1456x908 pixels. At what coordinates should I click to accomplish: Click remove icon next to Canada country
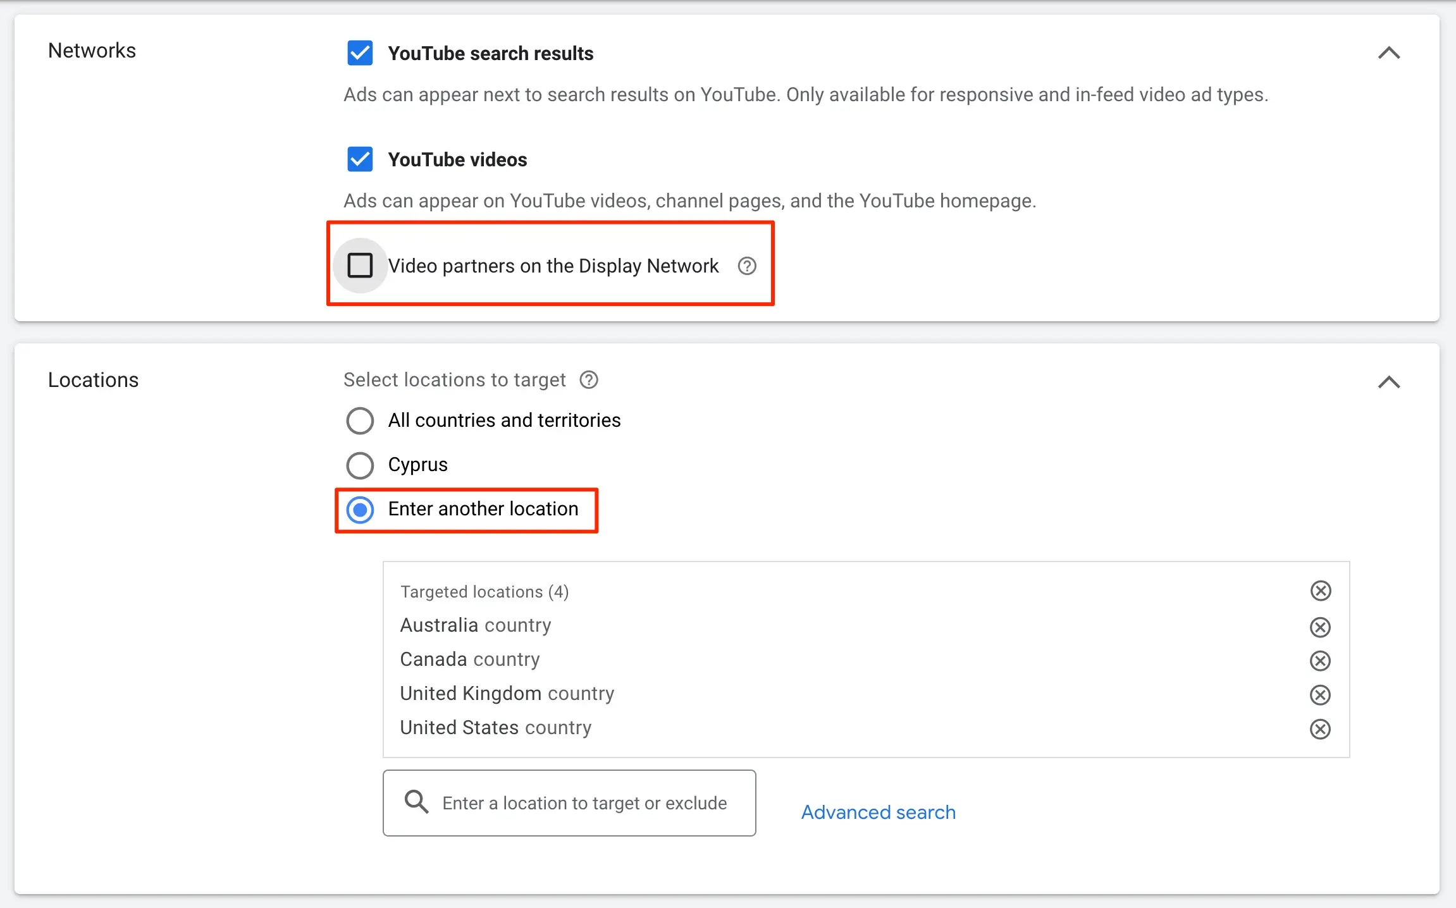pyautogui.click(x=1320, y=659)
